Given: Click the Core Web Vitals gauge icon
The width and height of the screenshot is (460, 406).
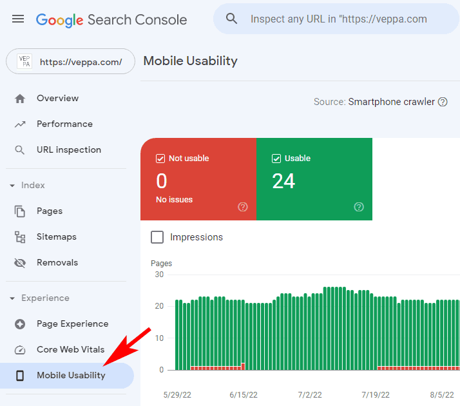Looking at the screenshot, I should pos(20,350).
